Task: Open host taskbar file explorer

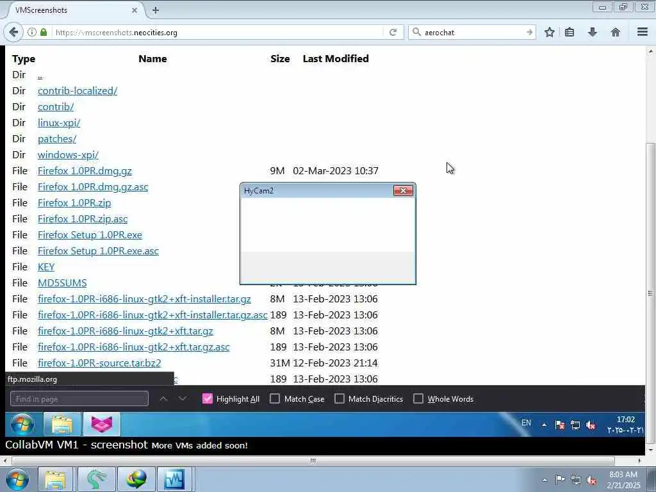Action: click(x=56, y=479)
